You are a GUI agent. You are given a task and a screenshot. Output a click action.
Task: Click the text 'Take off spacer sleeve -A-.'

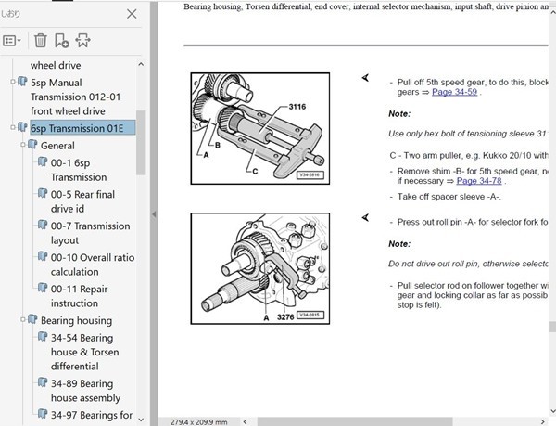click(x=449, y=197)
